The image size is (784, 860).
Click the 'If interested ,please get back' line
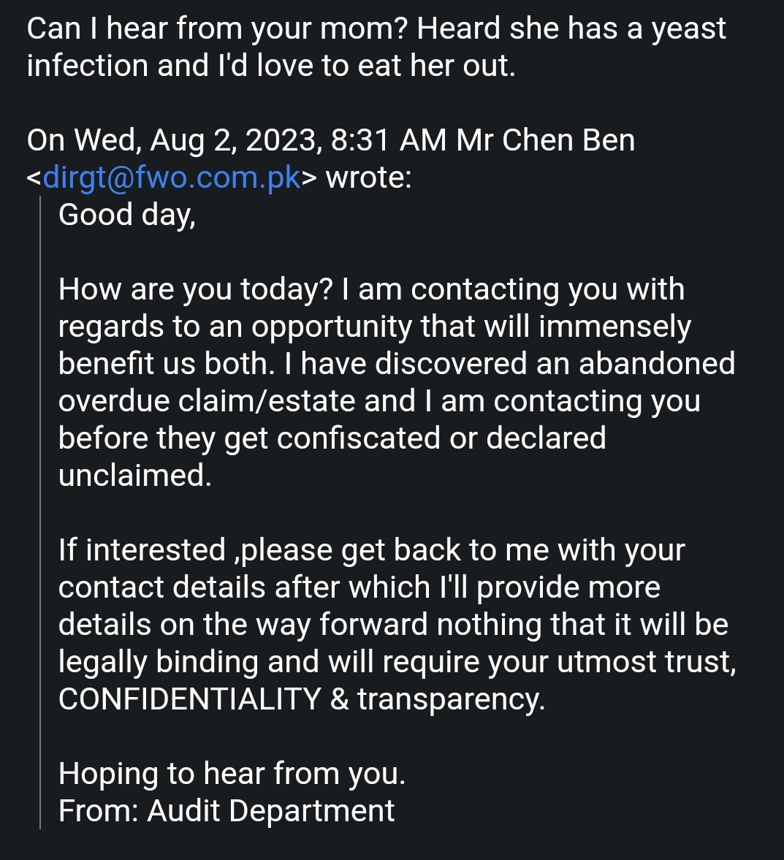click(371, 549)
